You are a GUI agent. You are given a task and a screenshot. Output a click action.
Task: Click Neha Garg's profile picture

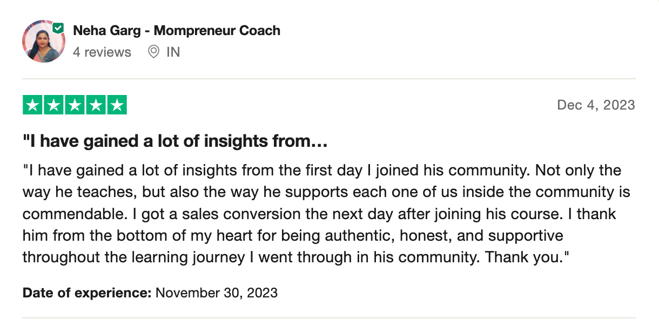43,42
